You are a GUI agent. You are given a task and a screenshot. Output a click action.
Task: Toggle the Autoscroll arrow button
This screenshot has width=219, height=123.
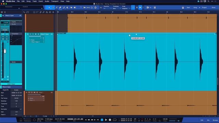pyautogui.click(x=140, y=8)
